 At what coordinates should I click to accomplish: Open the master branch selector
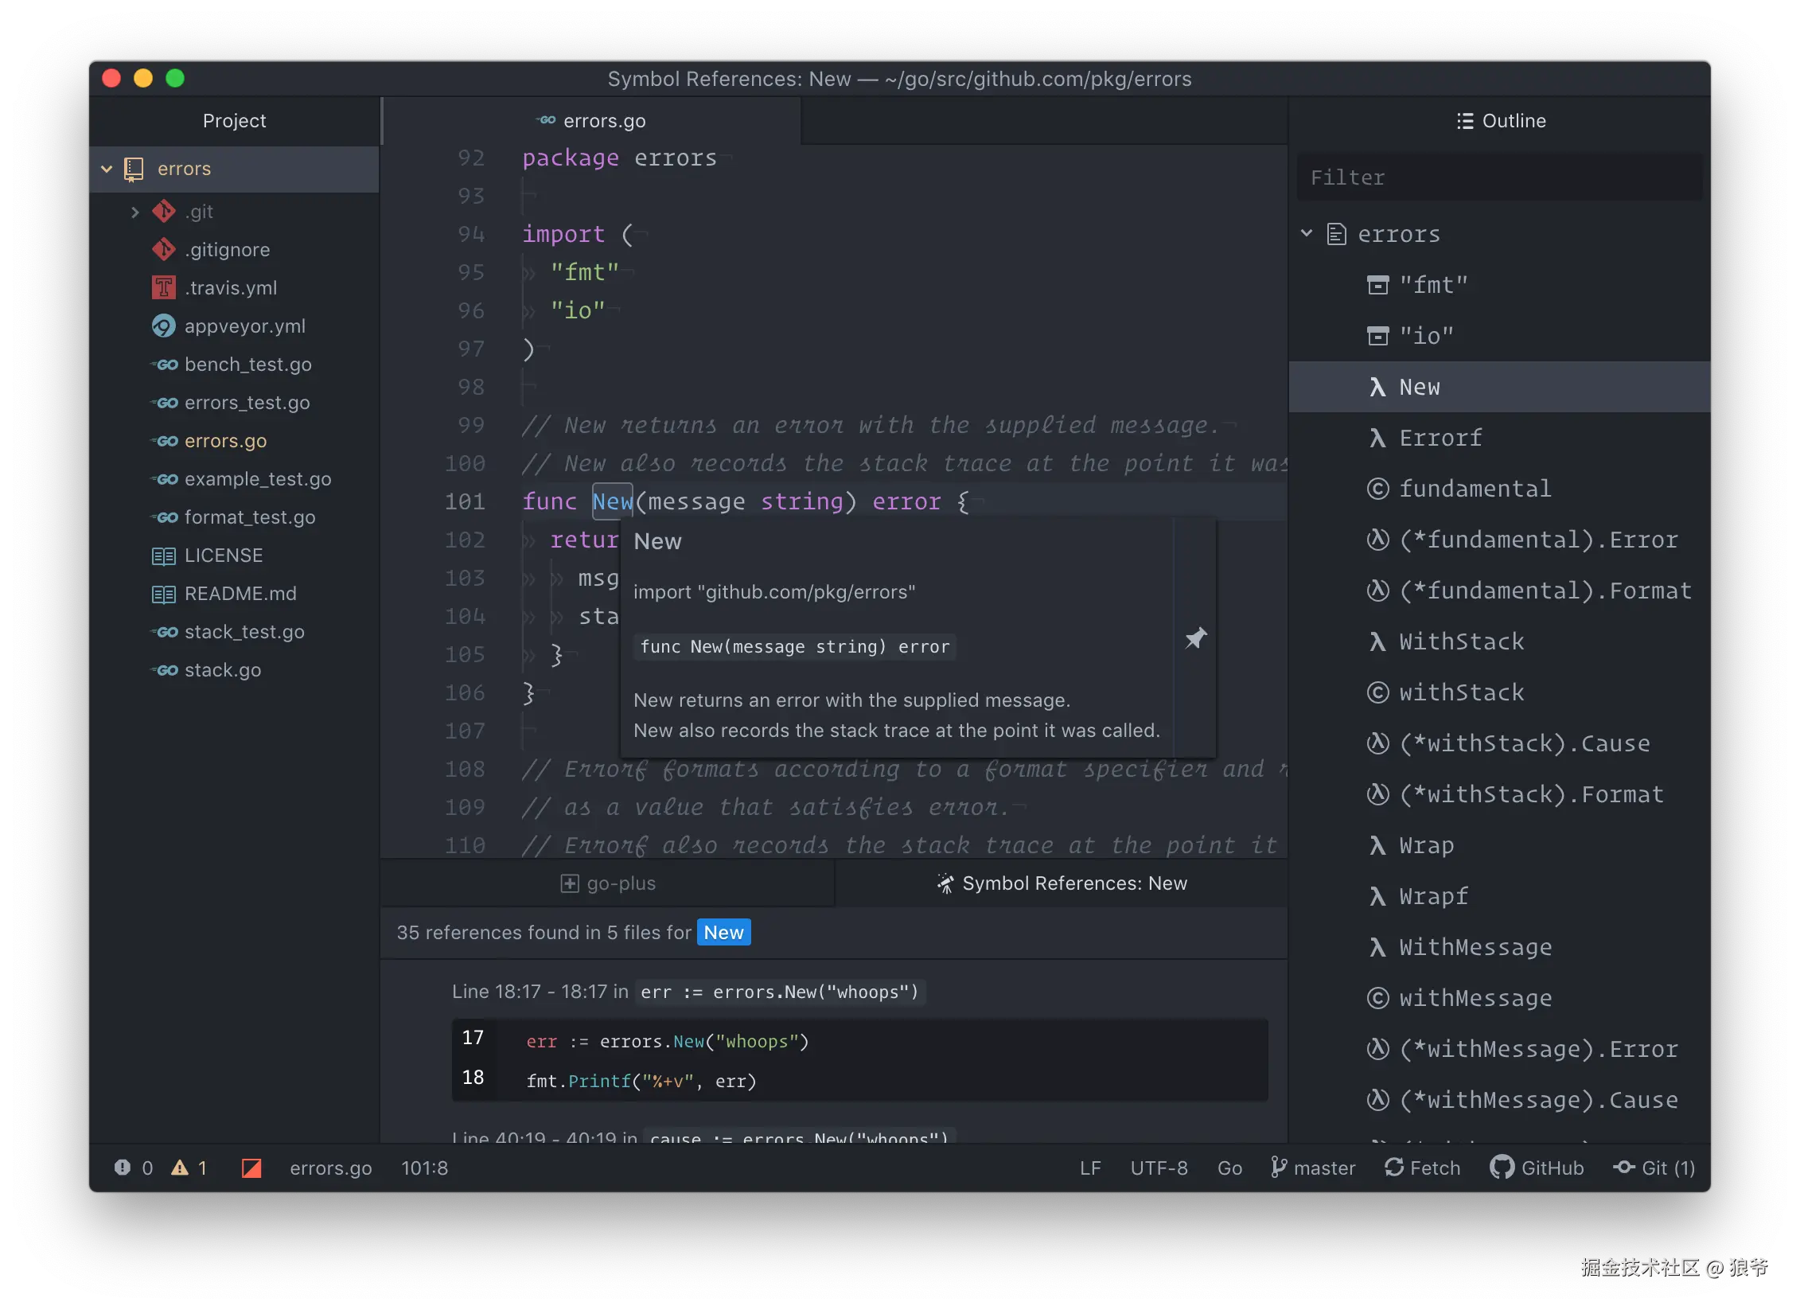point(1313,1168)
